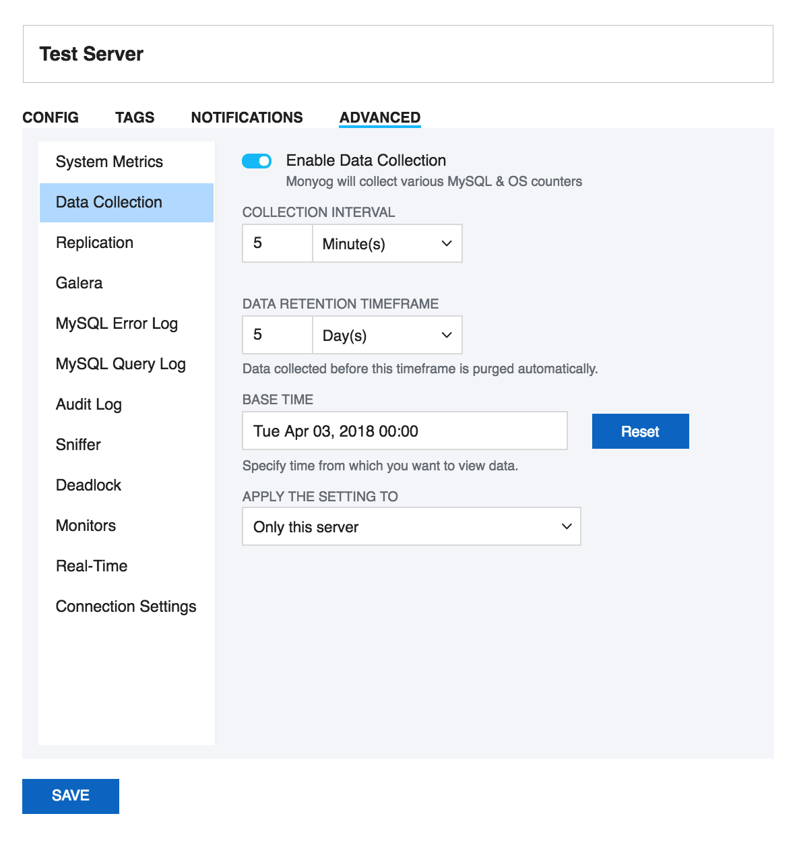Click the data retention number field
Viewport: 797px width, 849px height.
coord(277,335)
